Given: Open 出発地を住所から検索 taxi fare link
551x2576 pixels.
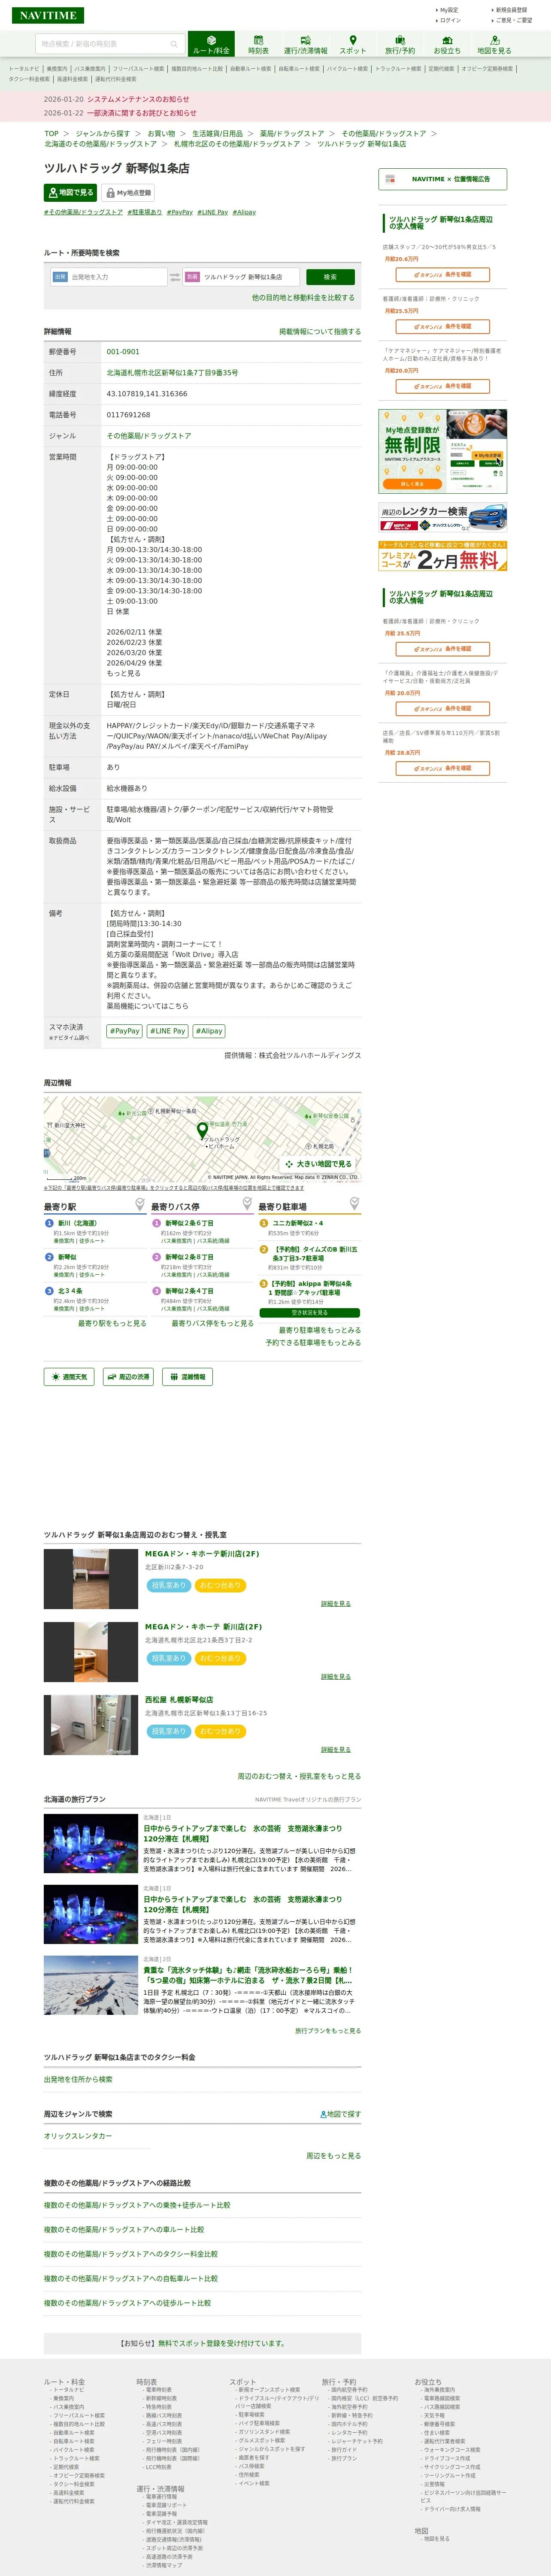Looking at the screenshot, I should 78,2079.
